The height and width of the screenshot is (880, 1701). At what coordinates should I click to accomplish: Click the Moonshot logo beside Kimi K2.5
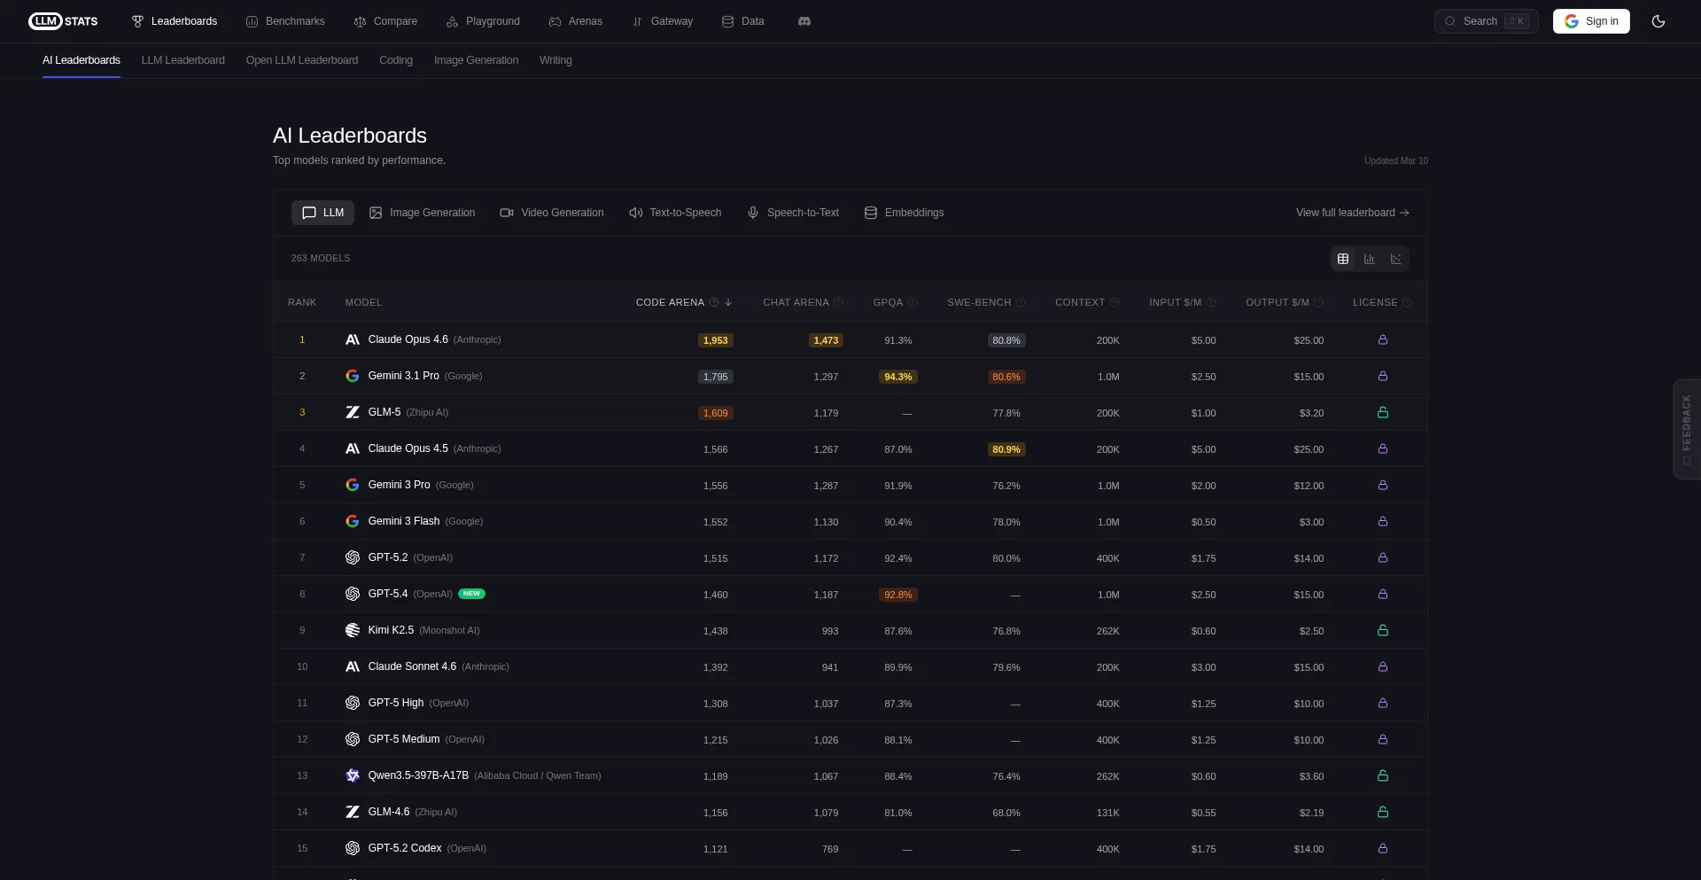pyautogui.click(x=353, y=630)
